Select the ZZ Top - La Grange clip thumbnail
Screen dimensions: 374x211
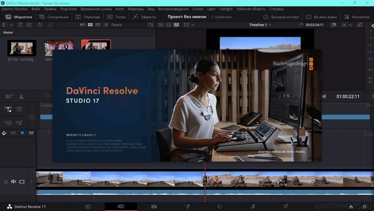pyautogui.click(x=22, y=48)
